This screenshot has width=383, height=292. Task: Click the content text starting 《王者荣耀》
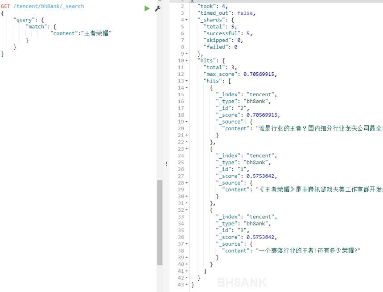click(319, 190)
